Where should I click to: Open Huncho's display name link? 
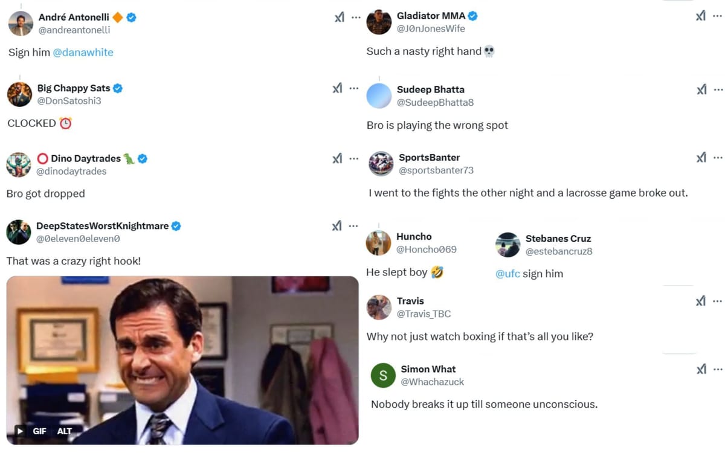pyautogui.click(x=414, y=237)
